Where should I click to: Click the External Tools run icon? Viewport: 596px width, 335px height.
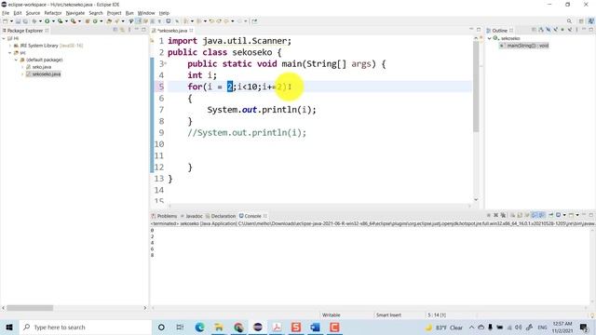coord(73,21)
